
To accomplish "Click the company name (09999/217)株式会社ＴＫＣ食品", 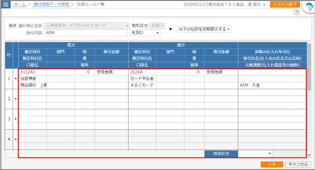I will click(x=214, y=4).
